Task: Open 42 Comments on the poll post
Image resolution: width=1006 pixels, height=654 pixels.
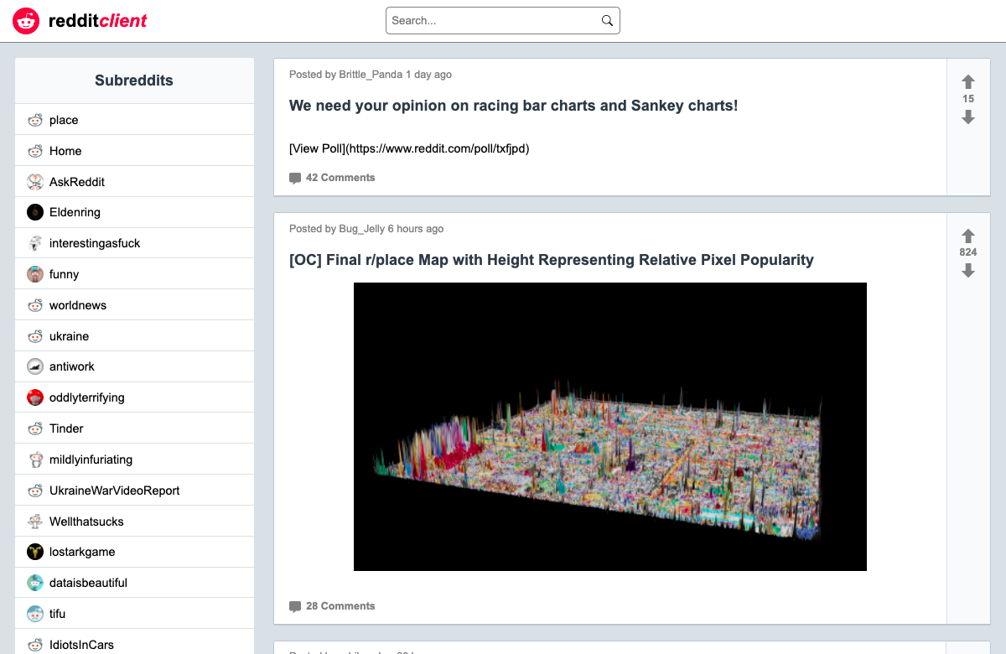Action: point(340,178)
